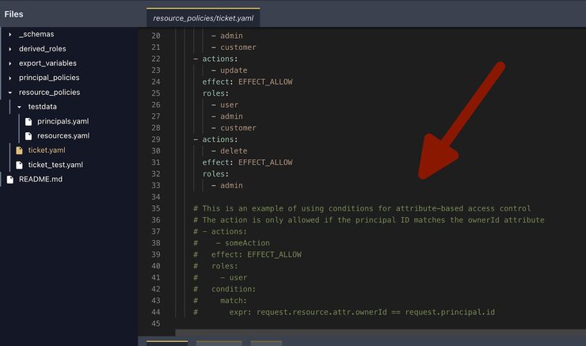Click 'roles:' key on line 32

[215, 174]
